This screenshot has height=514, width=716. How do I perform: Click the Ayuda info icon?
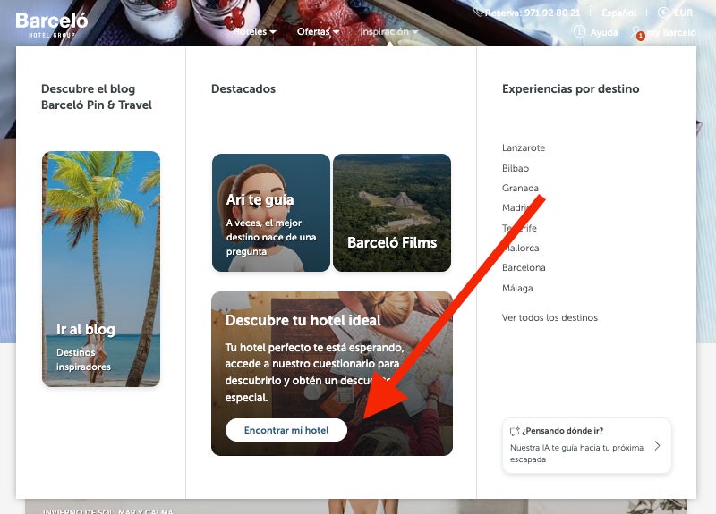(x=579, y=31)
